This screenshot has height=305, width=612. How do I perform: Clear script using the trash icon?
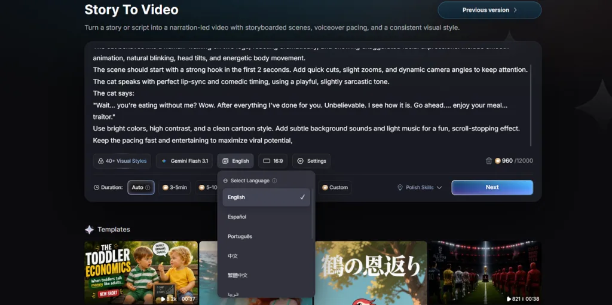[489, 161]
